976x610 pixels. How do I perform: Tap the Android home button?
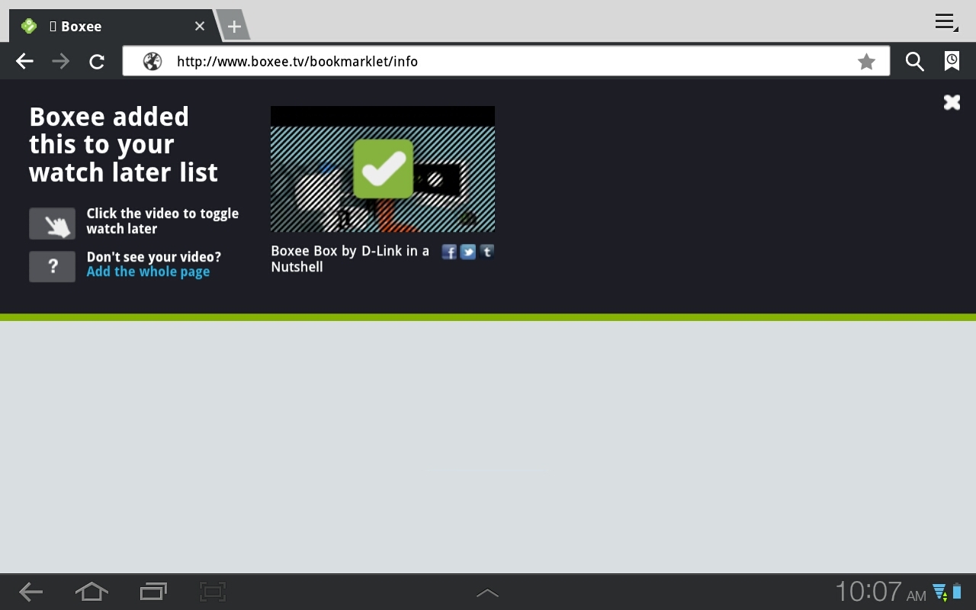pyautogui.click(x=91, y=592)
